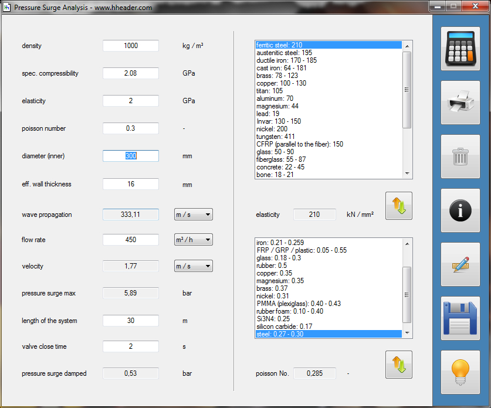The width and height of the screenshot is (491, 408).
Task: Open the pencil and ruler edit icon
Action: tap(460, 264)
